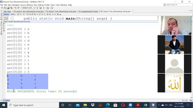The width and height of the screenshot is (193, 108).
Task: Click the Shift Line Left icon
Action: [x=47, y=14]
